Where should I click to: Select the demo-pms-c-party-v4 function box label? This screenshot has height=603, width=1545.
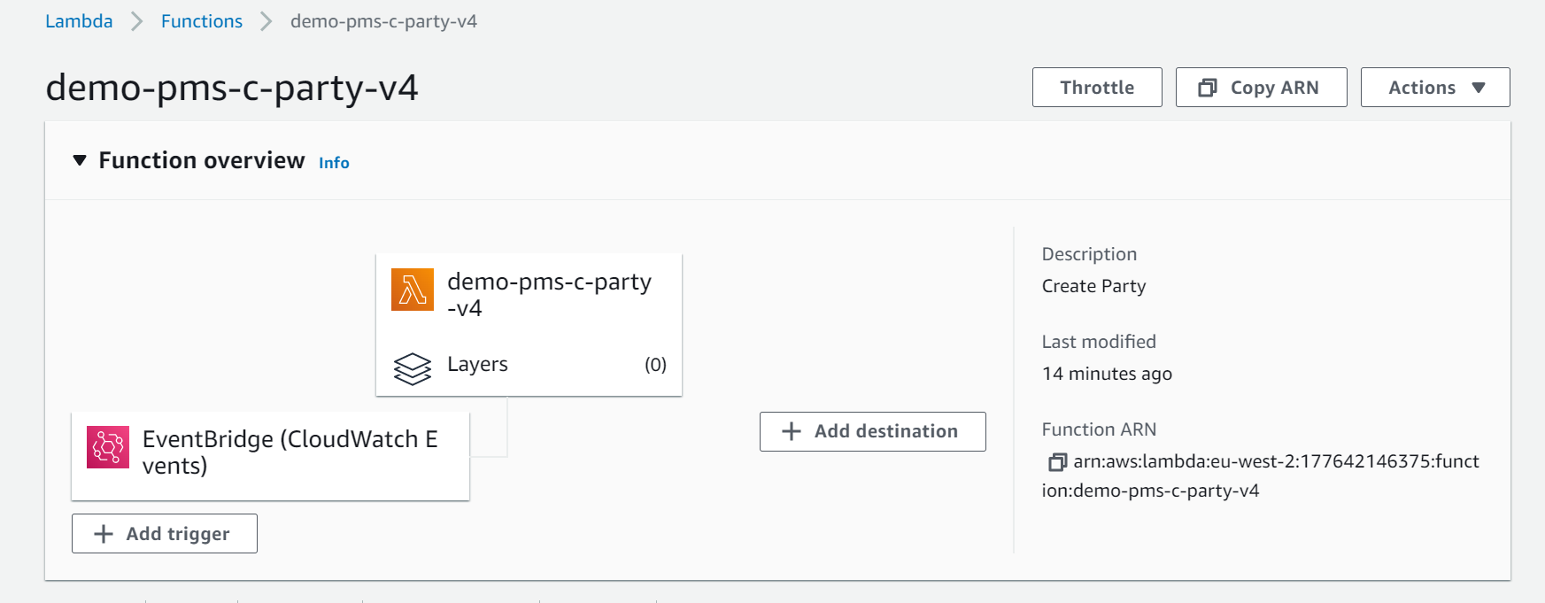point(549,294)
